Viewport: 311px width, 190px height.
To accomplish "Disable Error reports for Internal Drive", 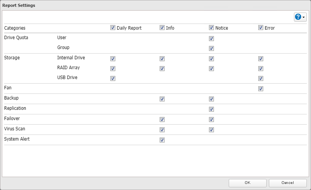I will pyautogui.click(x=261, y=59).
